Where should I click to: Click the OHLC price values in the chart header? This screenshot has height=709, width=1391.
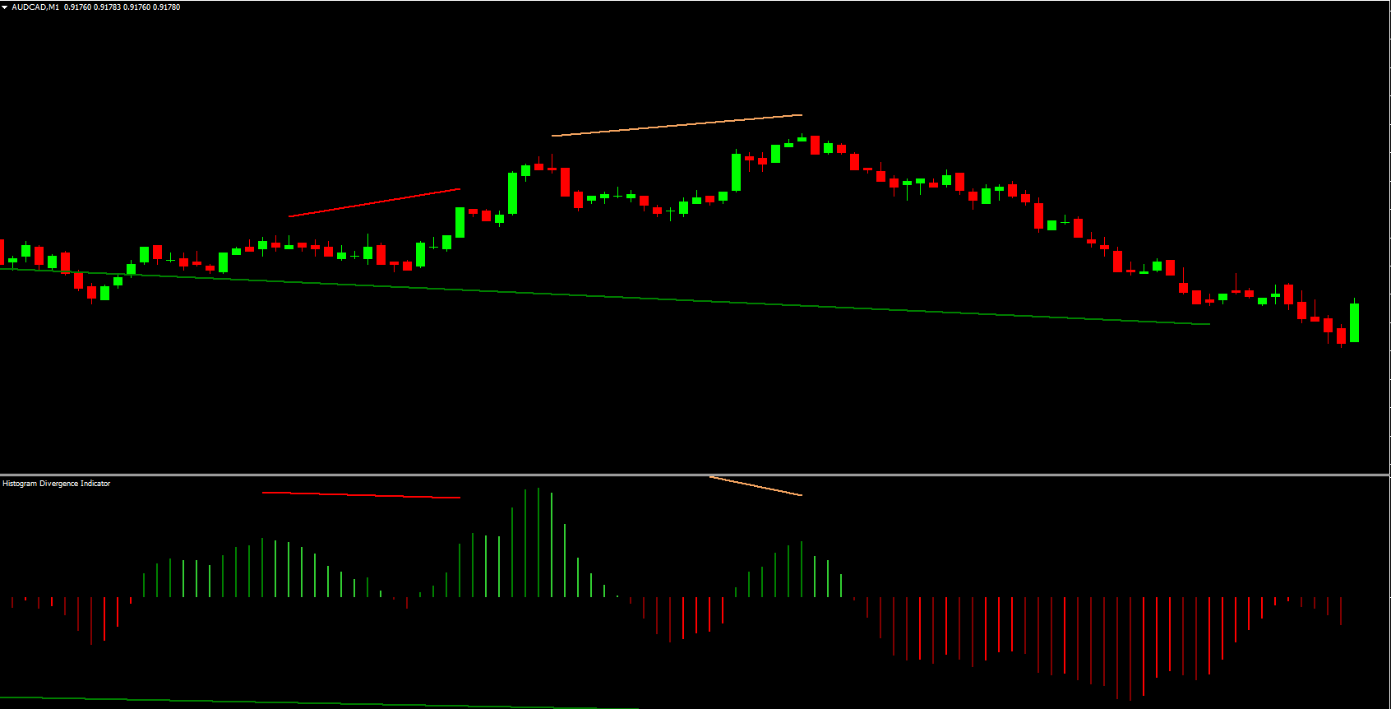(122, 7)
